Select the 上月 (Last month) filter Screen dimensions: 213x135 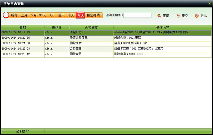point(24,15)
